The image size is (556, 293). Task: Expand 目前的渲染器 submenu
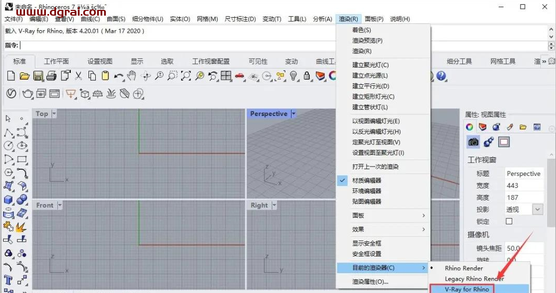click(x=383, y=268)
